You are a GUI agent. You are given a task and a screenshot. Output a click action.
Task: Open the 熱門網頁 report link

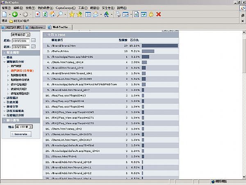(x=16, y=66)
